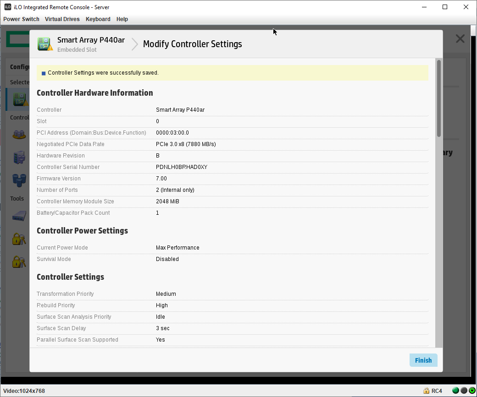The height and width of the screenshot is (397, 477).
Task: Open the first padlock encryption tool icon
Action: coord(19,239)
